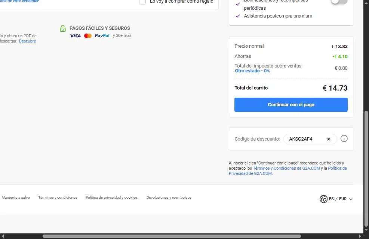Click checkmark beside Asistencia postcompra premium

[x=238, y=16]
